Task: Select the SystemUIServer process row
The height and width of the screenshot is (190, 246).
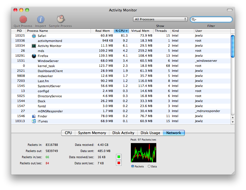Action: click(121, 86)
